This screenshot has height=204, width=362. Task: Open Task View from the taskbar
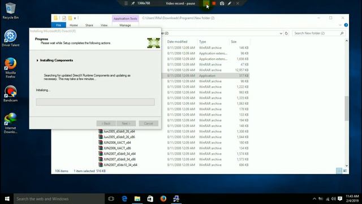pyautogui.click(x=111, y=199)
